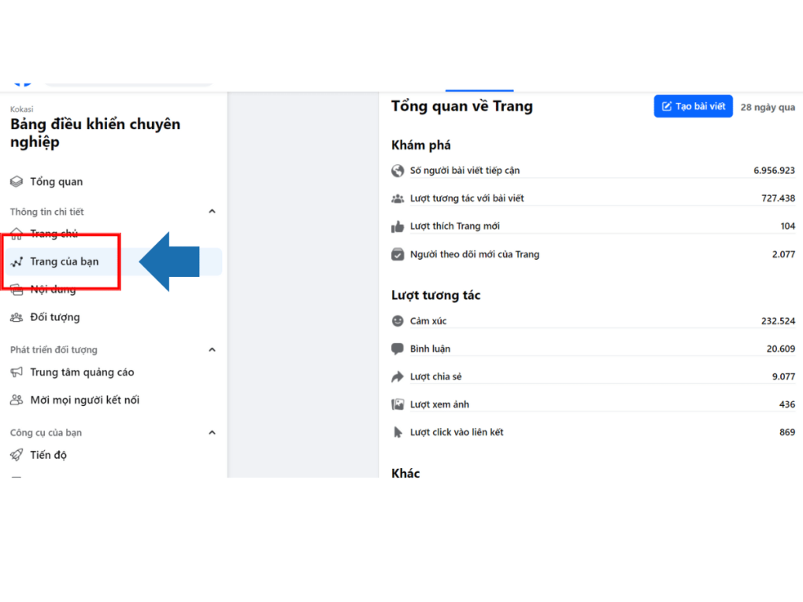Click the thumbs-up icon for Lượt thích Trang mới
The width and height of the screenshot is (803, 602).
(x=398, y=227)
